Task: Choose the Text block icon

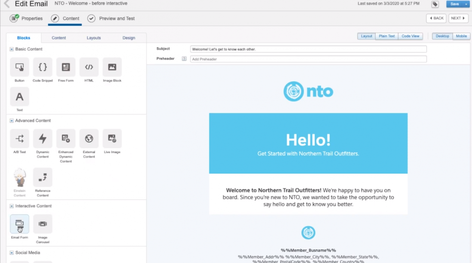Action: [19, 97]
